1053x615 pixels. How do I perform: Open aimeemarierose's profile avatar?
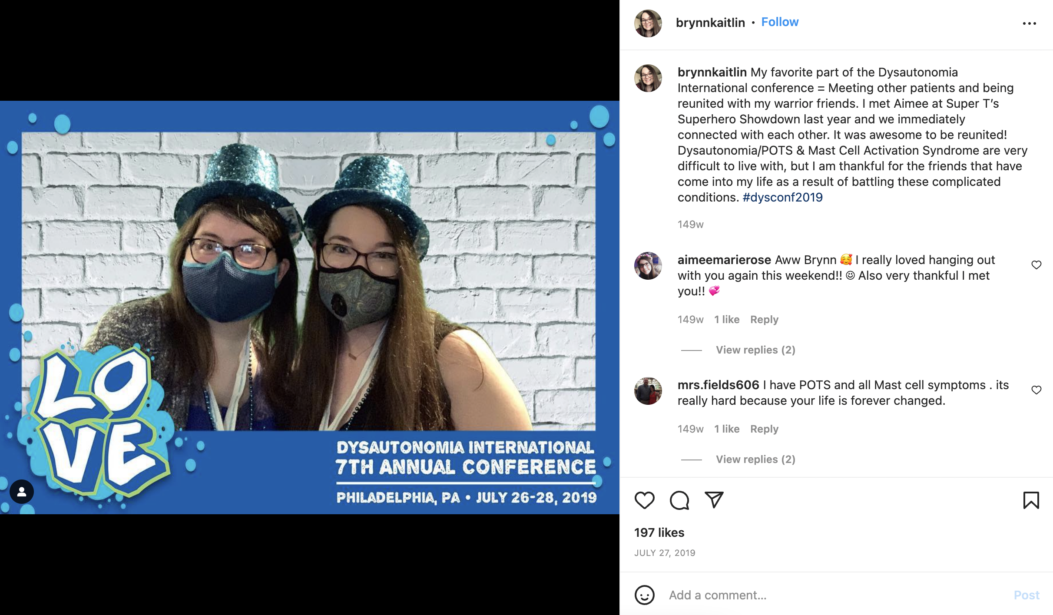pos(648,266)
